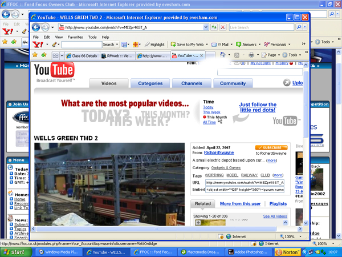Click the See All Videos link

click(x=275, y=216)
